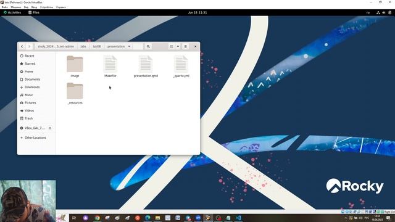Image resolution: width=395 pixels, height=222 pixels.
Task: Select the VBox_GAs disc in sidebar
Action: tap(35, 128)
